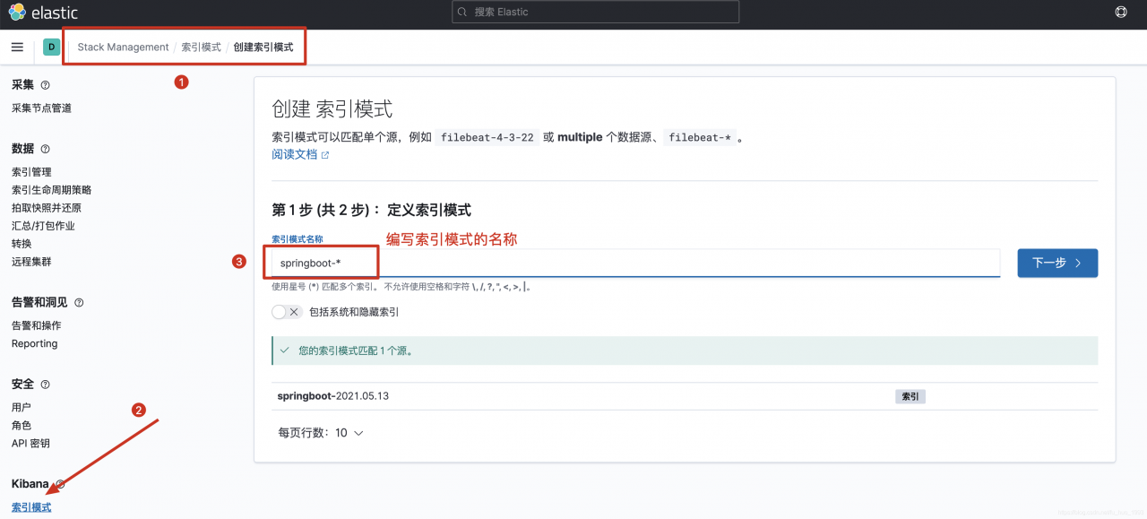Click the Kibana section heading

click(x=30, y=483)
